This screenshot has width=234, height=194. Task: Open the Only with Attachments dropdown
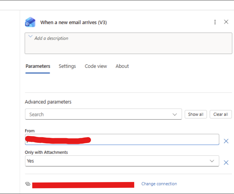tap(122, 161)
